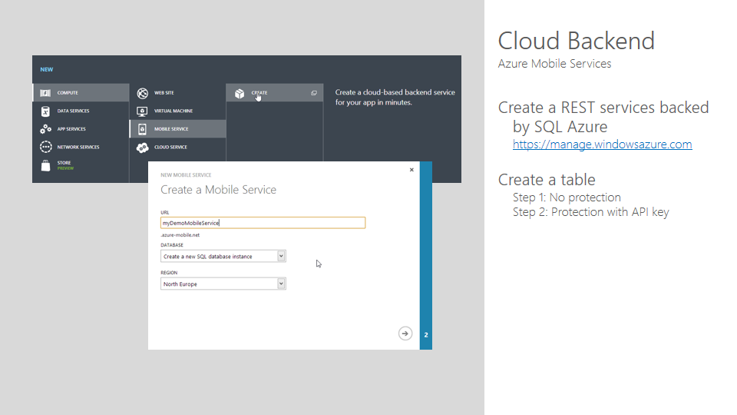This screenshot has height=415, width=737.
Task: Click 'Create a cloud-based backend service' description
Action: 395,98
